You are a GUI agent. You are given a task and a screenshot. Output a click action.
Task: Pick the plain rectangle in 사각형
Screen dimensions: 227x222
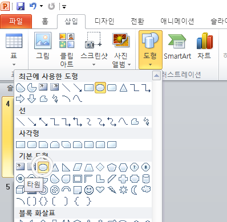click(x=21, y=145)
